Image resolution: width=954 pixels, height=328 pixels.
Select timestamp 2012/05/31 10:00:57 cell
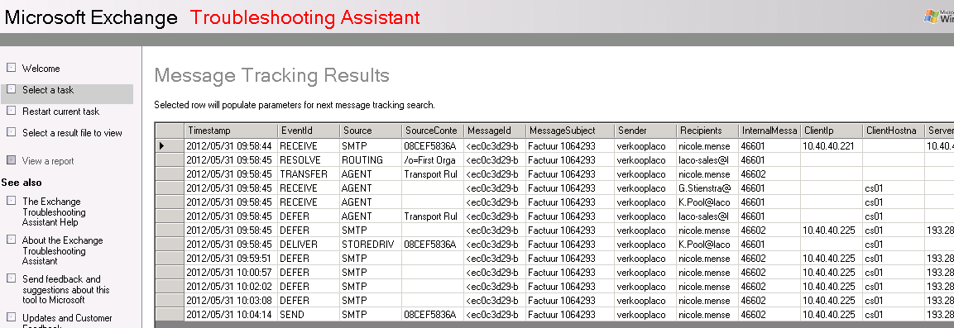[x=231, y=272]
